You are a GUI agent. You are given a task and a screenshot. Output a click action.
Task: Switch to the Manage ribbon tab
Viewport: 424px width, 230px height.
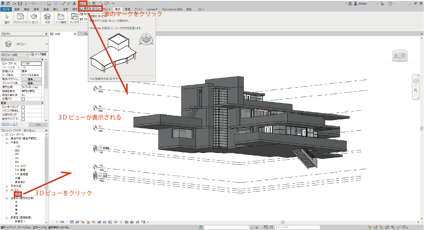(x=127, y=9)
